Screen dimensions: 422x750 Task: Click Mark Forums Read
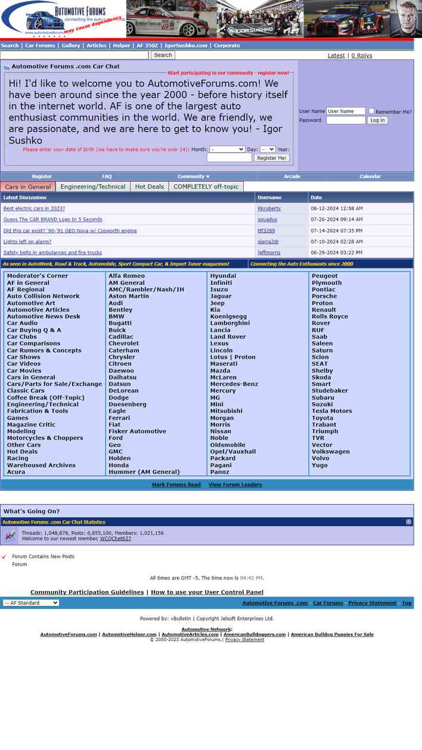pos(176,485)
